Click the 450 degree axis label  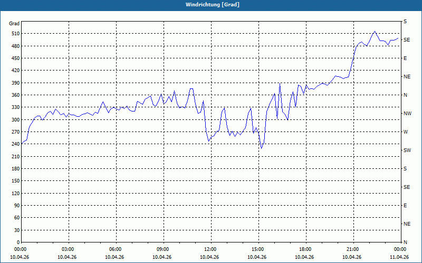click(x=16, y=58)
